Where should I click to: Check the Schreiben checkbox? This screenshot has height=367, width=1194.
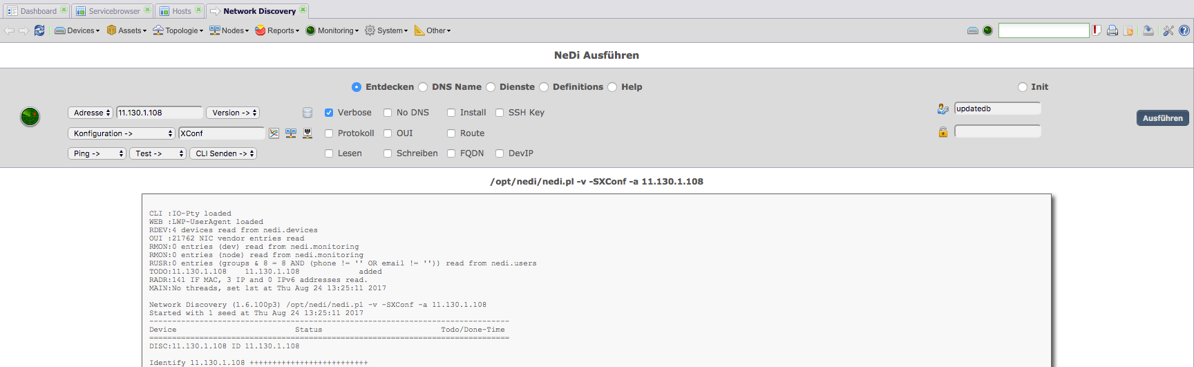tap(388, 153)
